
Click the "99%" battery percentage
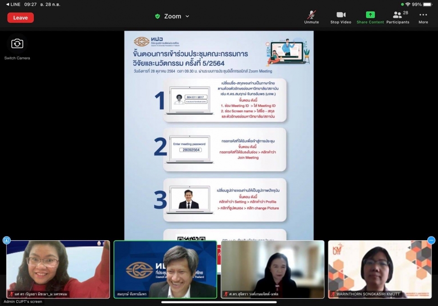click(417, 5)
